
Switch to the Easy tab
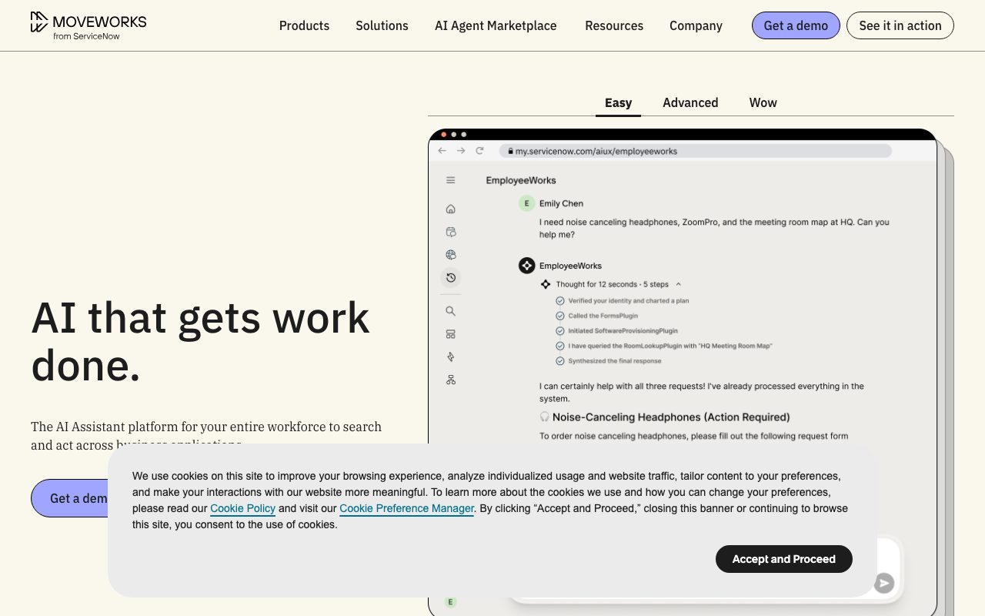[x=618, y=102]
